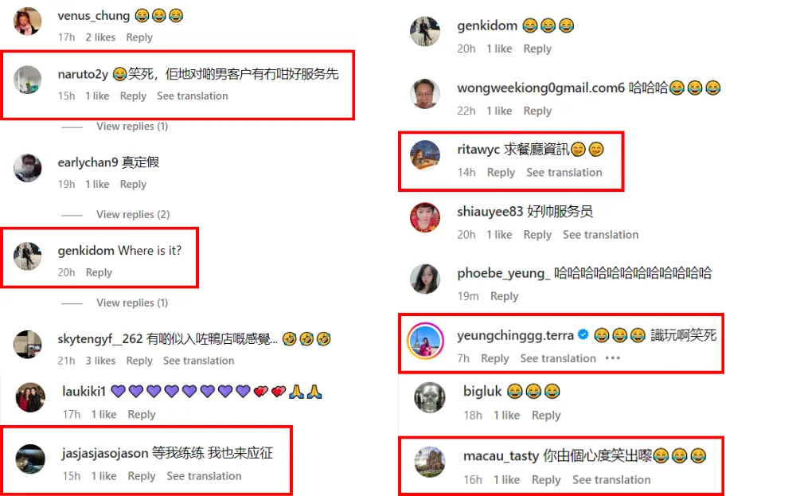Click shiauyee83's profile picture
This screenshot has width=796, height=496.
(425, 217)
